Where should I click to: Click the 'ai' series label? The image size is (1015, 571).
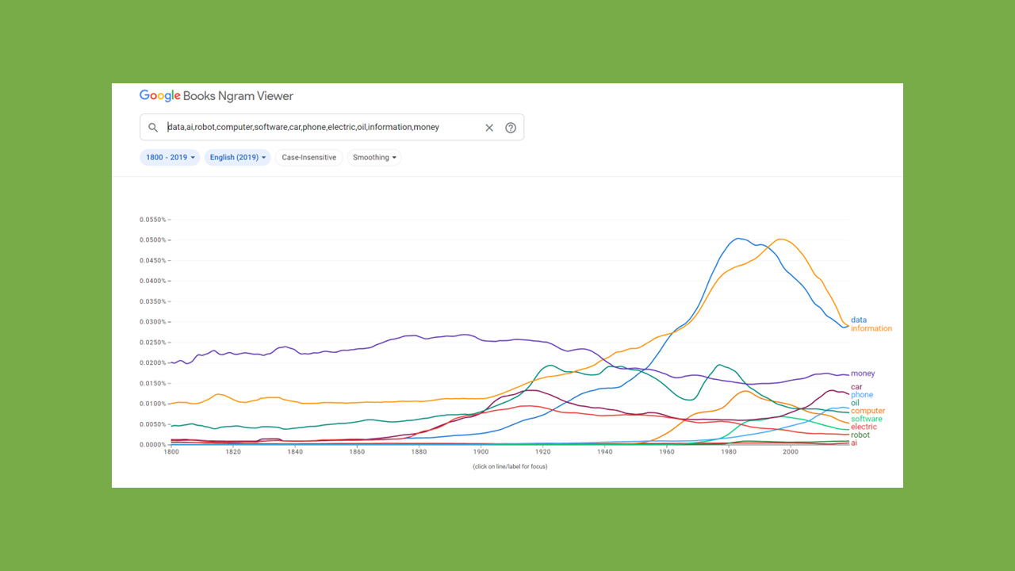[854, 443]
